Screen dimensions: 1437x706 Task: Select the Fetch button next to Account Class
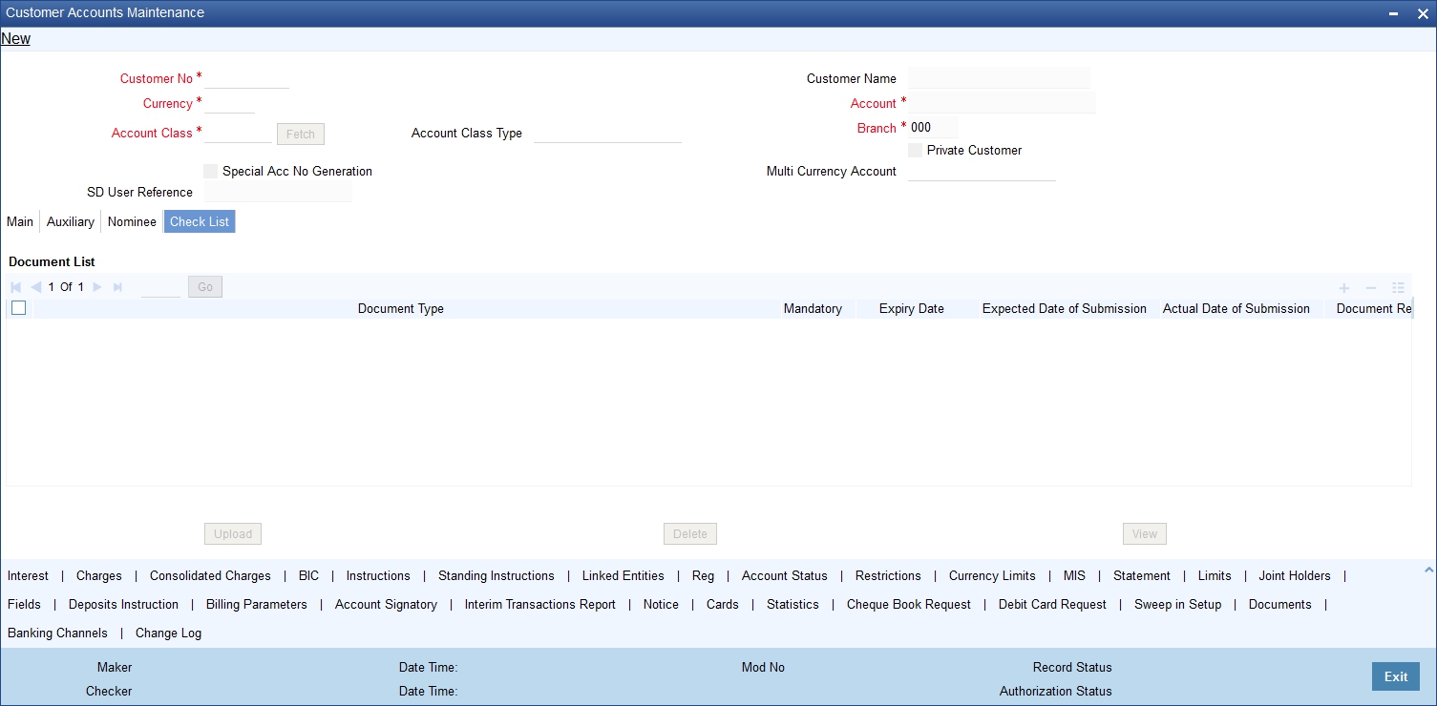coord(300,134)
